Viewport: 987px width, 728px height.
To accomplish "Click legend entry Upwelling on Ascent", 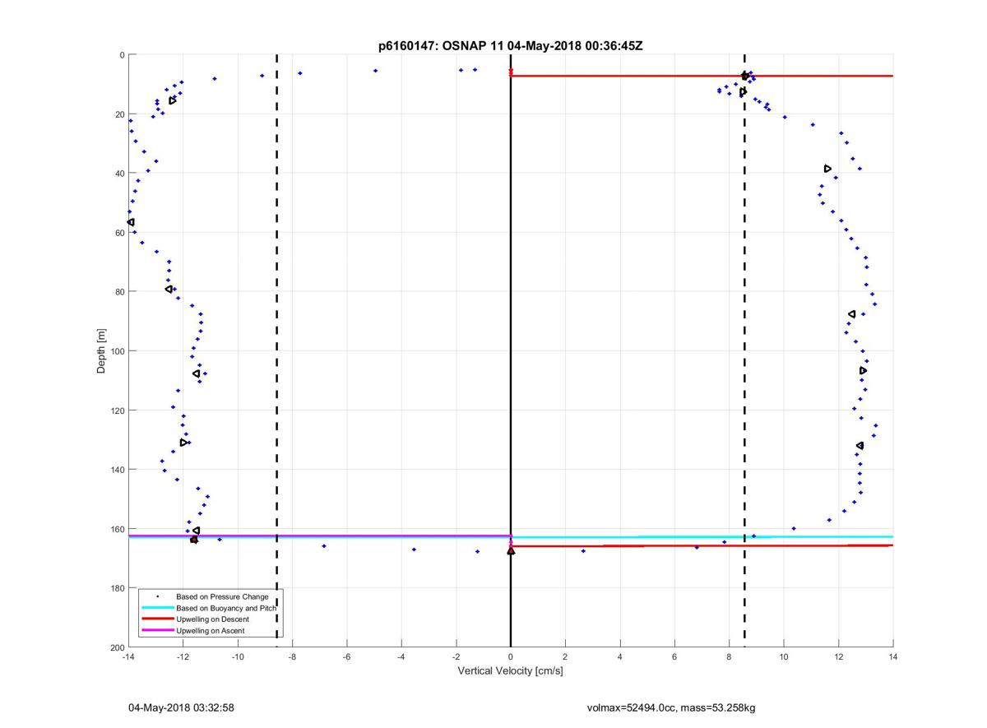I will pos(210,631).
